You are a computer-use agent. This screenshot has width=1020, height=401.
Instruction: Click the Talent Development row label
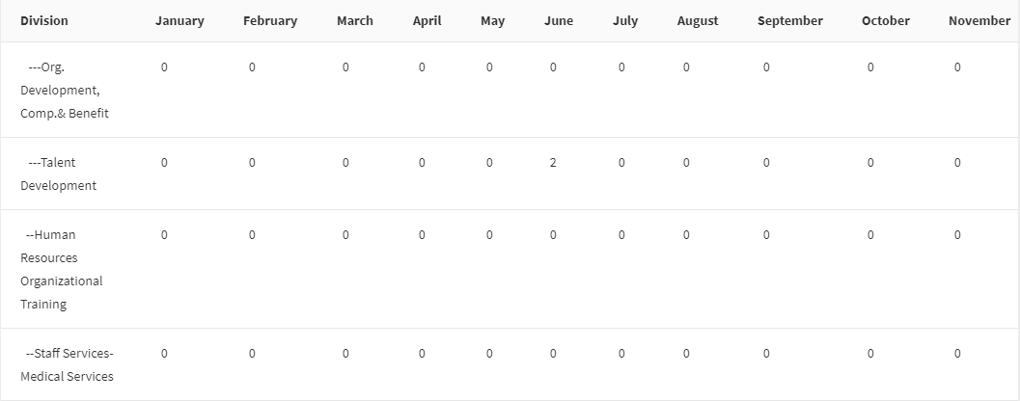58,174
